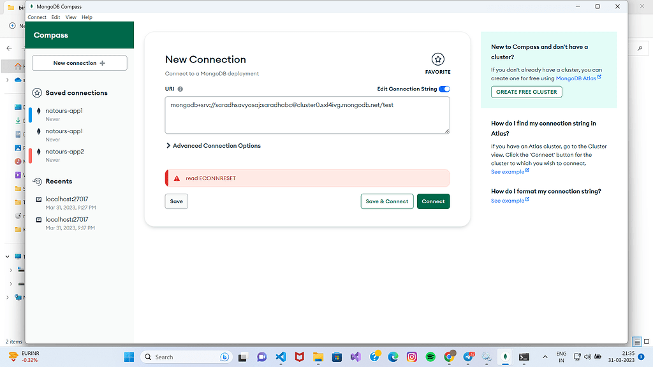Click the resize grip of URI box
This screenshot has height=367, width=653.
[446, 131]
